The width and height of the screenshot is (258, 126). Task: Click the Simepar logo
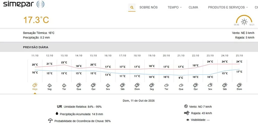[24, 4]
